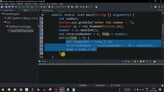Viewport: 164px width, 92px height.
Task: Click the 'Writable' status bar entry
Action: (83, 85)
